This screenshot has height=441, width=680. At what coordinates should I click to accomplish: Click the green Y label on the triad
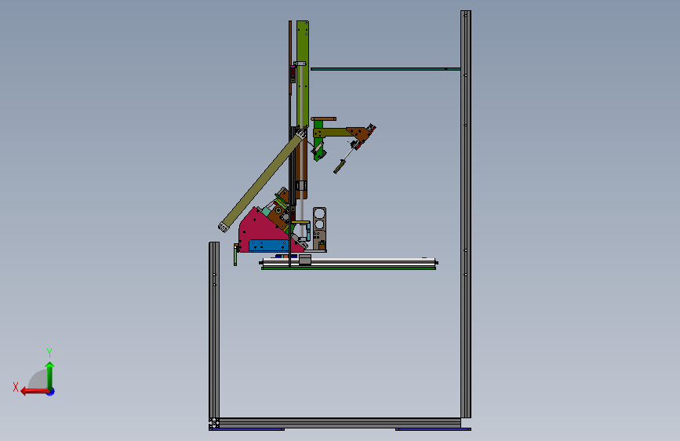click(49, 352)
